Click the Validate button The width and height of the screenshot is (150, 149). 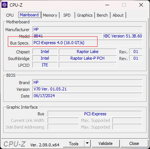[x=106, y=143]
